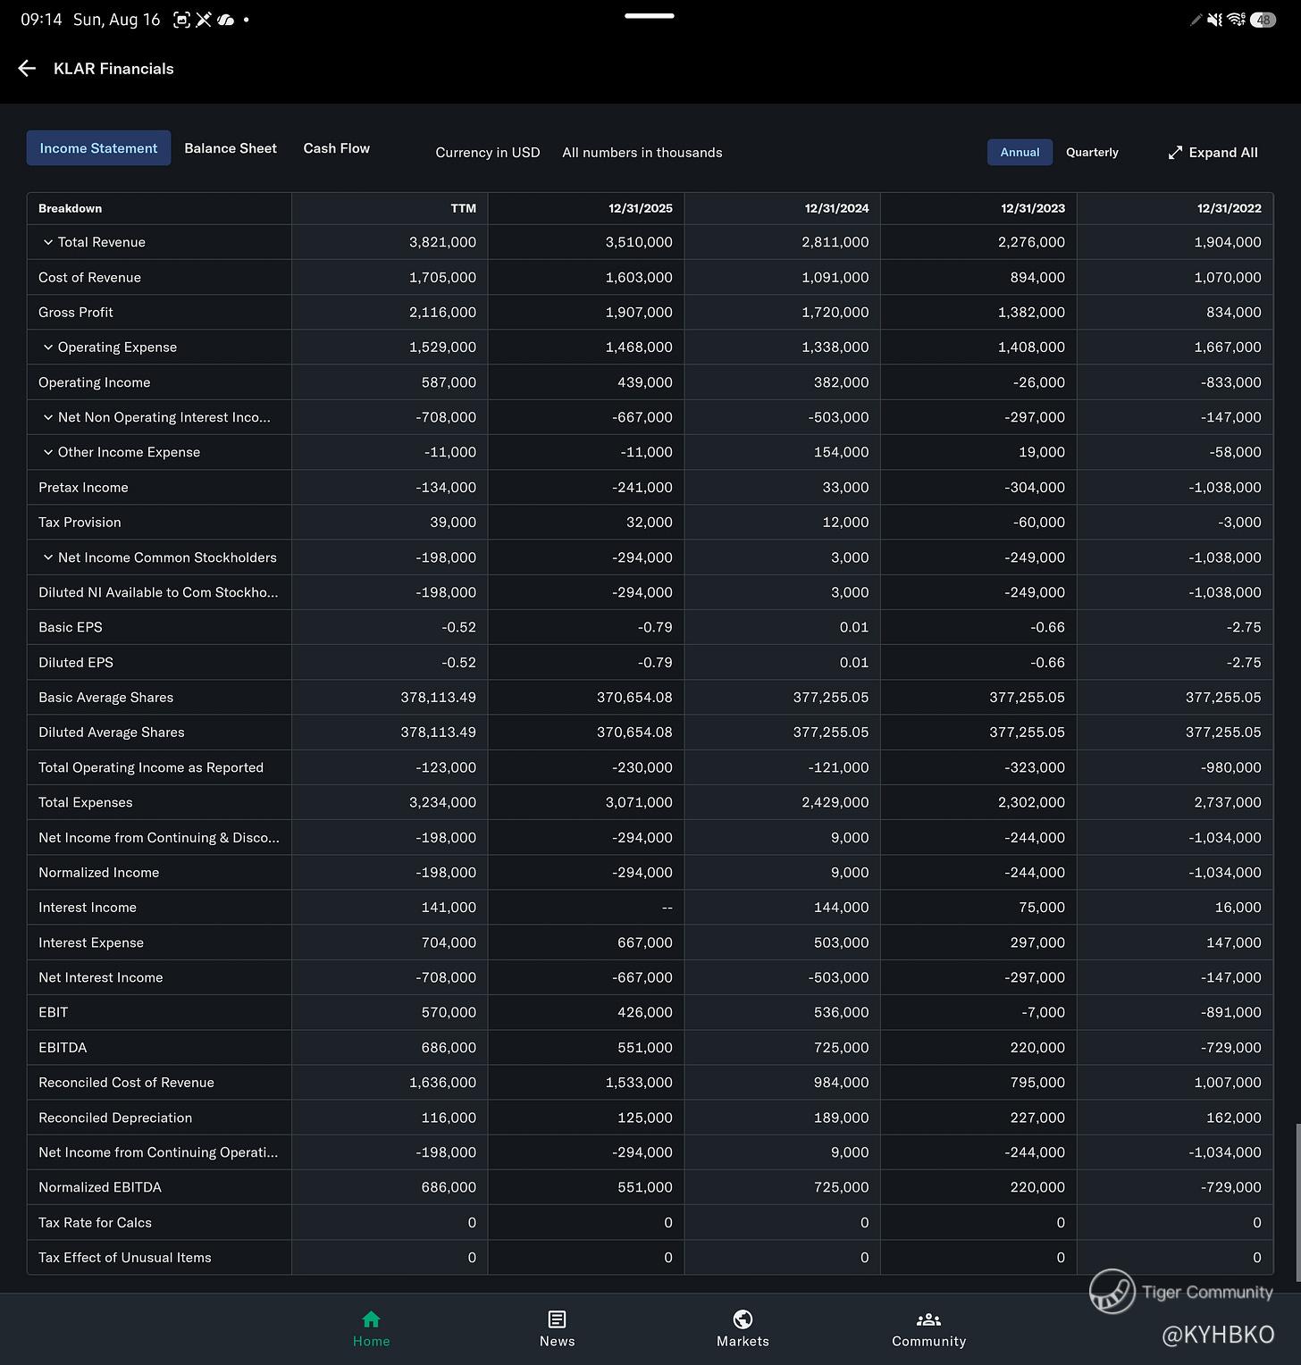Tap Currency in USD label
Screen dimensions: 1301x1365
coord(488,153)
